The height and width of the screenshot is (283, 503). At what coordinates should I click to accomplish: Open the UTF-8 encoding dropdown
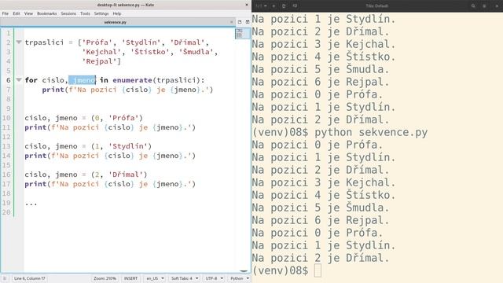215,278
